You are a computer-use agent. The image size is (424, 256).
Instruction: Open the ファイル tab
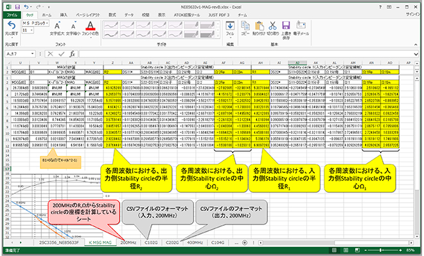[x=12, y=15]
